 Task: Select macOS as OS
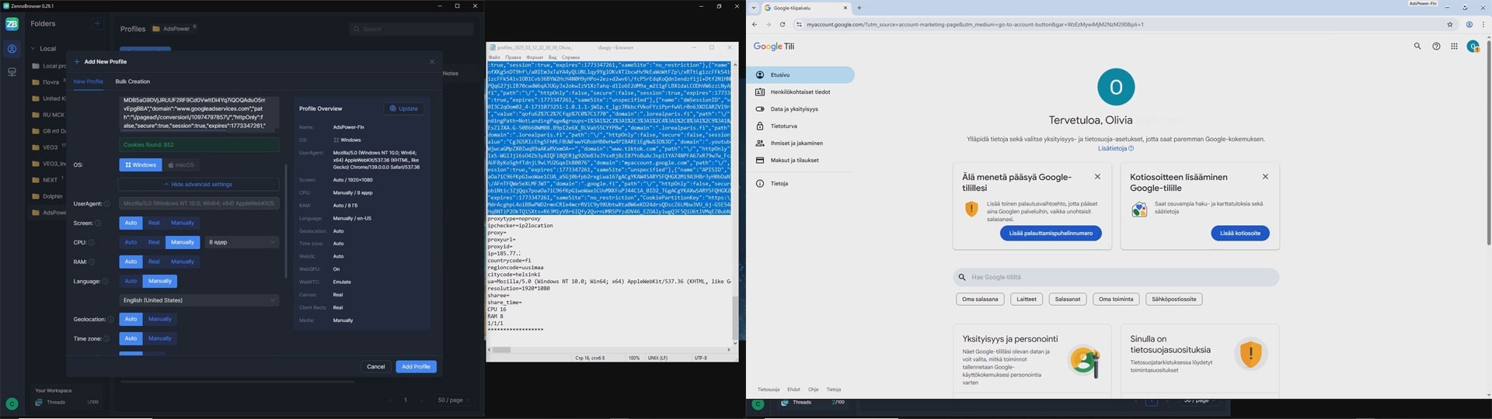[181, 165]
